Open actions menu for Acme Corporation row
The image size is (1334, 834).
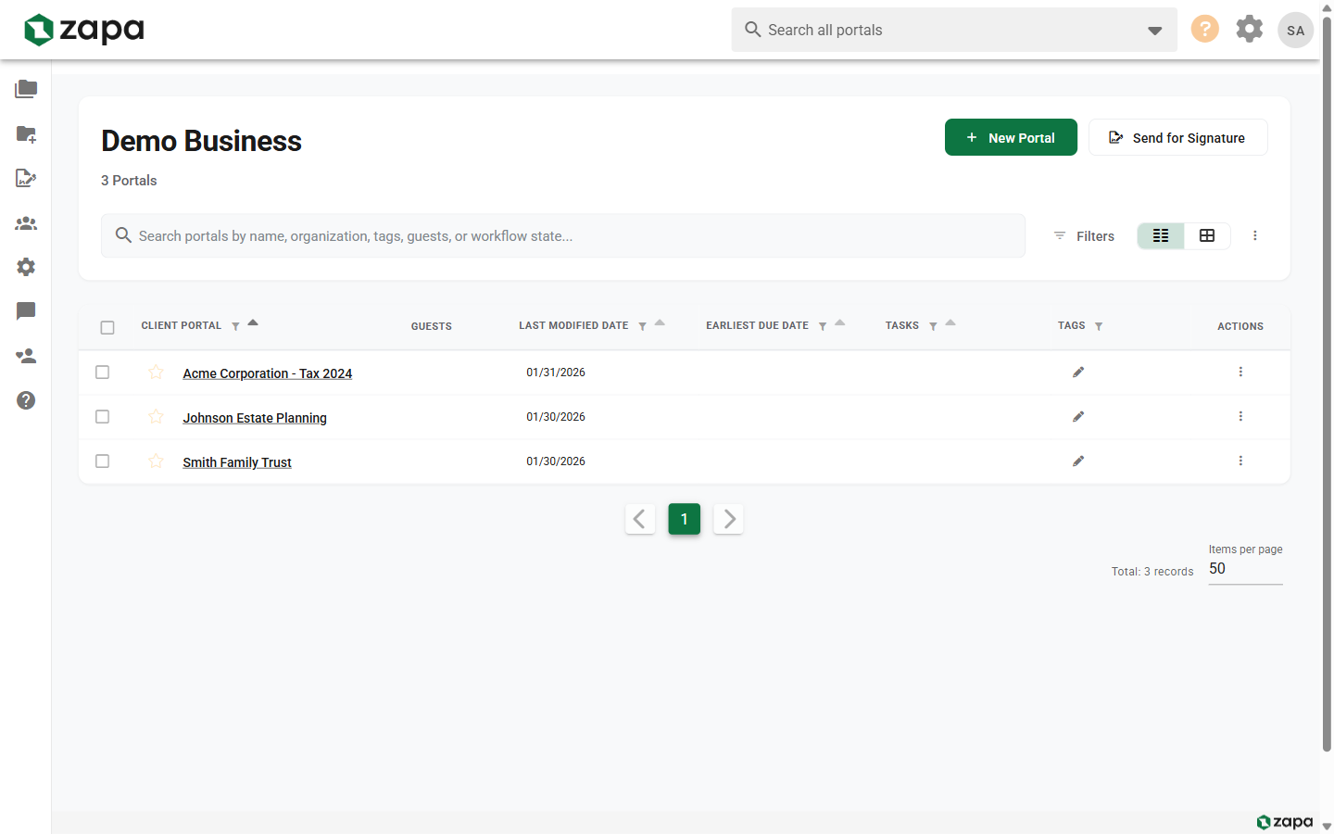pos(1240,372)
